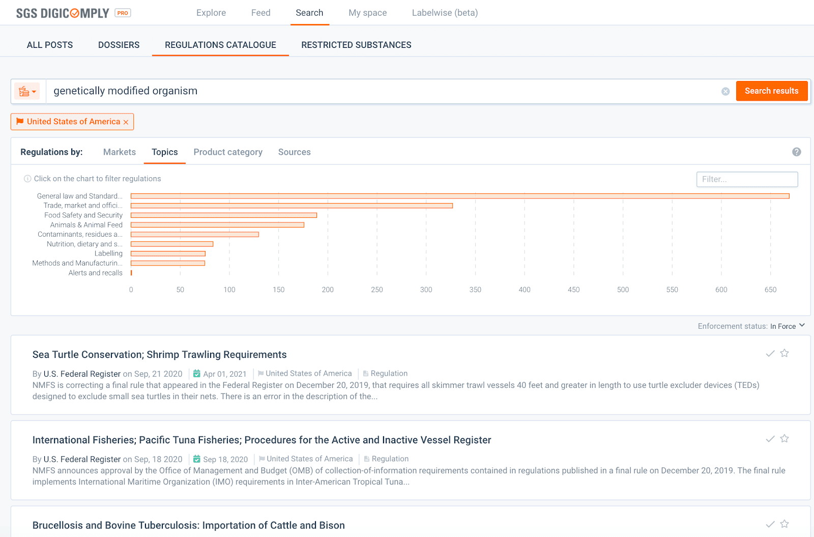Select the REGULATIONS CATALOGUE tab
Viewport: 814px width, 537px height.
(220, 45)
